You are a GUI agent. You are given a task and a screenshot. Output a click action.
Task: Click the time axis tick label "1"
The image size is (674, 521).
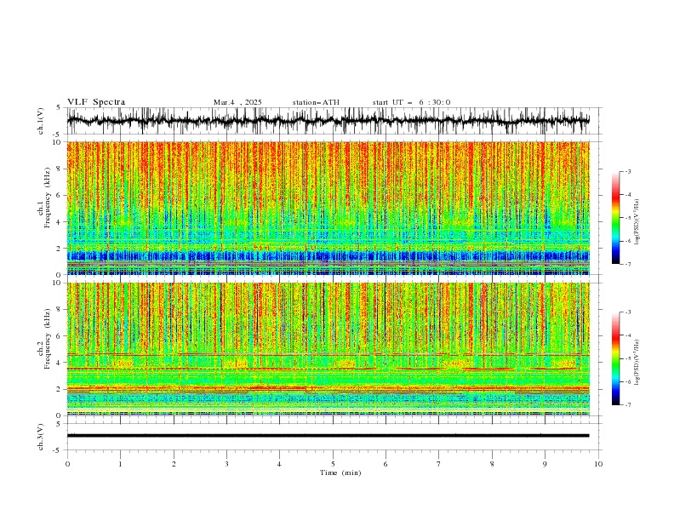[120, 464]
